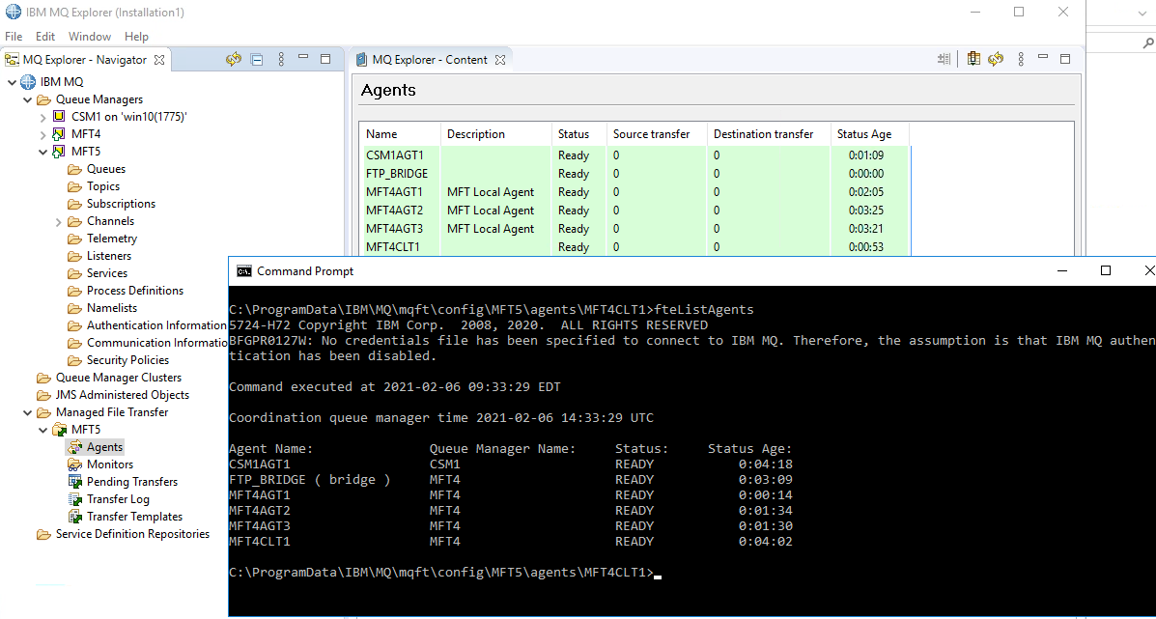Sort by Status Age column header
The height and width of the screenshot is (619, 1156).
click(870, 134)
